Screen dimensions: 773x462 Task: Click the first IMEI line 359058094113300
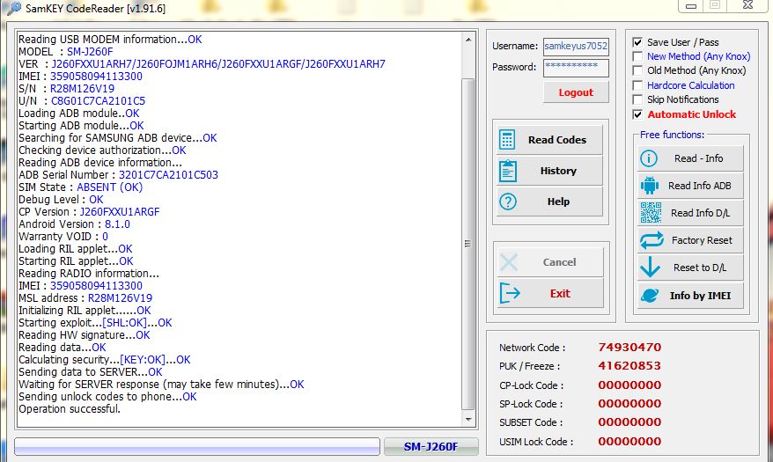pos(80,77)
